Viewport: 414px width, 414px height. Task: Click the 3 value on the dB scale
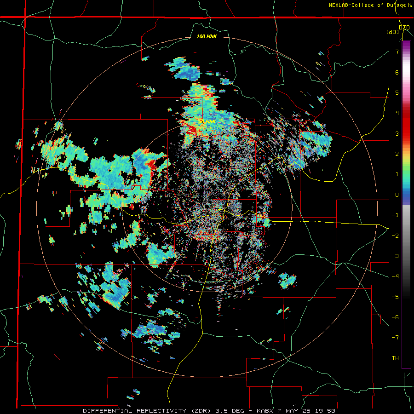(x=397, y=133)
